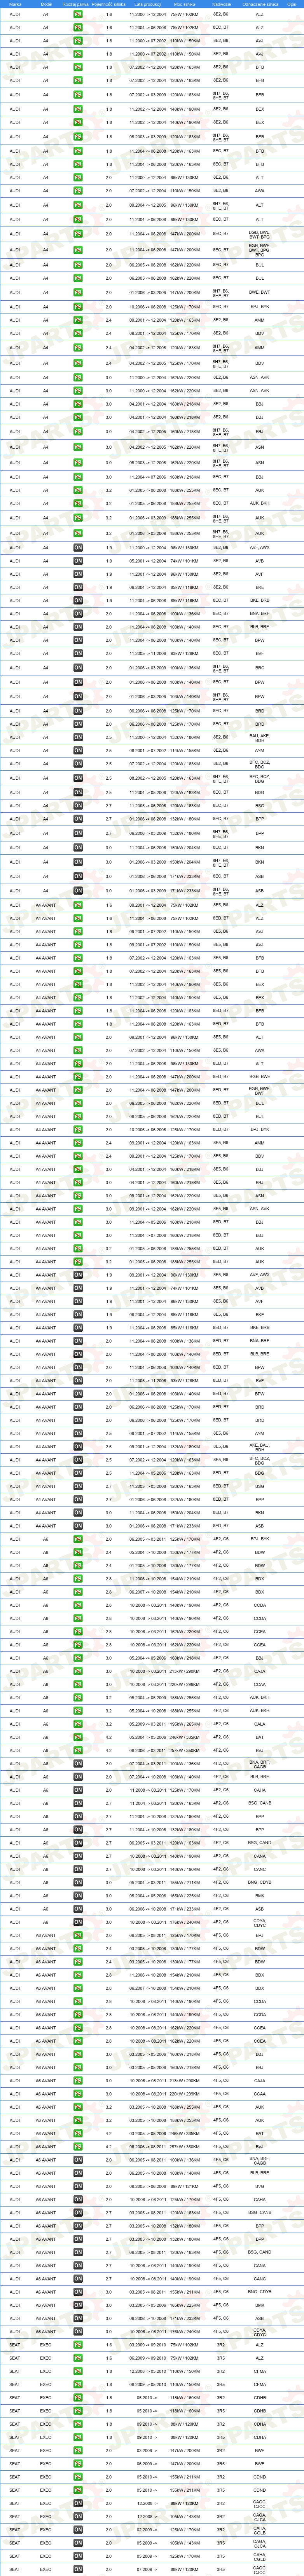This screenshot has width=304, height=2576.
Task: Click the Model column header
Action: click(46, 4)
